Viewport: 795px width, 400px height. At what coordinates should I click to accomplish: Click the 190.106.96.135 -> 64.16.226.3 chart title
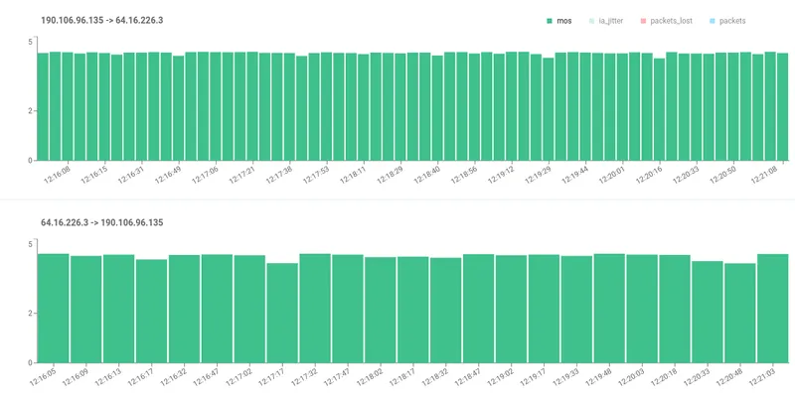click(102, 20)
